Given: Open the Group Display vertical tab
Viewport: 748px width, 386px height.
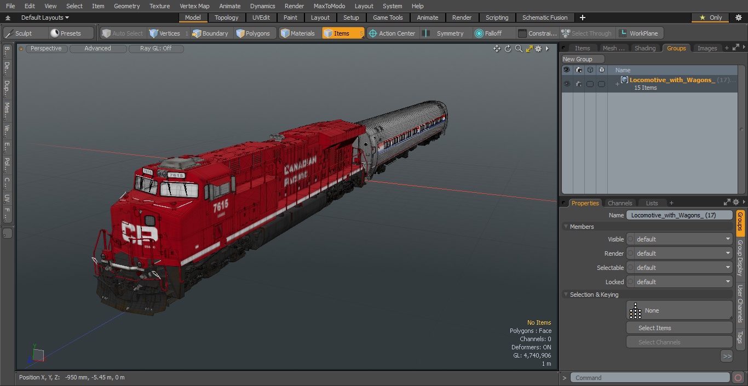Looking at the screenshot, I should coord(740,258).
